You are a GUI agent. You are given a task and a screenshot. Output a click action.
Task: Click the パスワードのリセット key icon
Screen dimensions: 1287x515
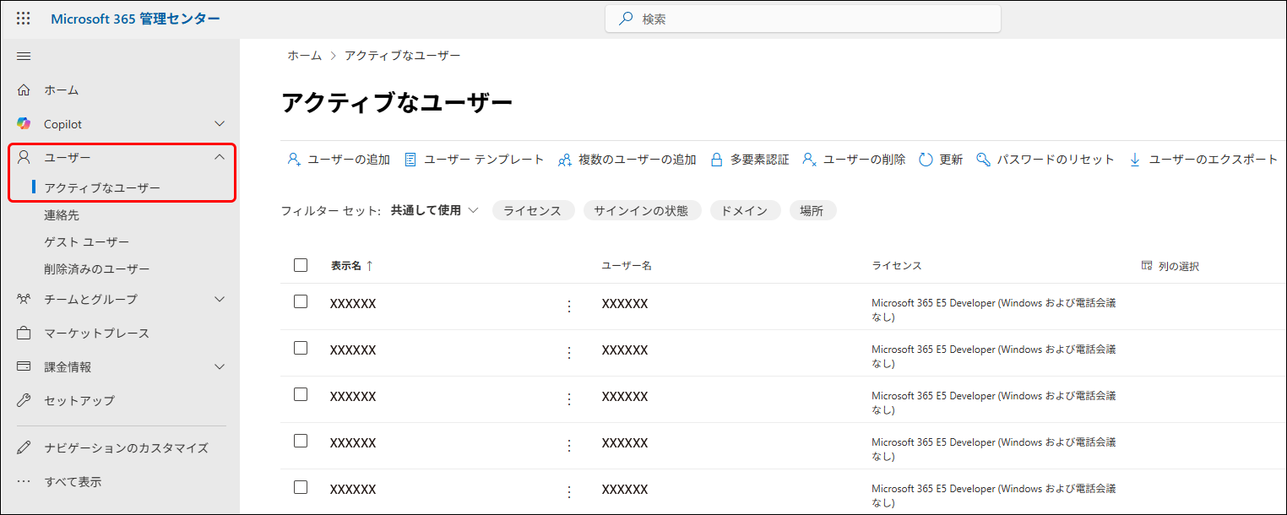tap(983, 159)
